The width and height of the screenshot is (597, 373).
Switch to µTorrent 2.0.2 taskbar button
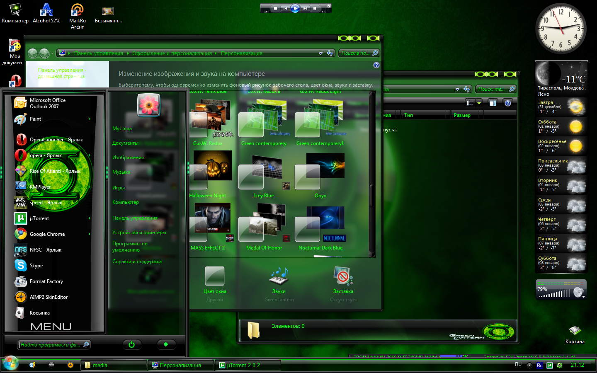click(x=248, y=365)
